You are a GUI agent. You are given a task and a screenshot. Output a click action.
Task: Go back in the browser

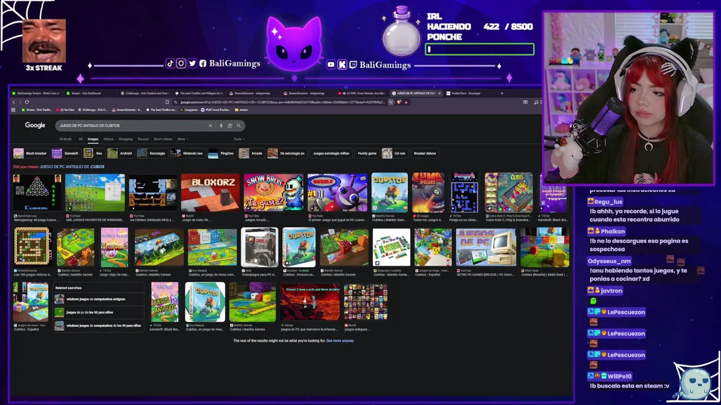coord(14,102)
